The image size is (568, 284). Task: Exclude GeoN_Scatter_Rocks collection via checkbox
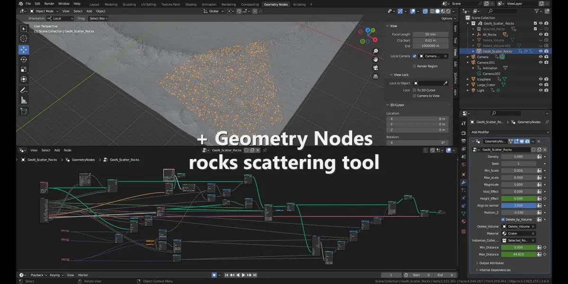coord(535,23)
